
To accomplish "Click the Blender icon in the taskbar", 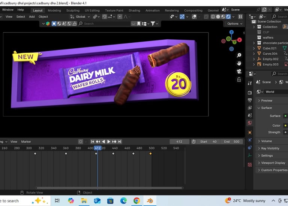I will (x=150, y=201).
